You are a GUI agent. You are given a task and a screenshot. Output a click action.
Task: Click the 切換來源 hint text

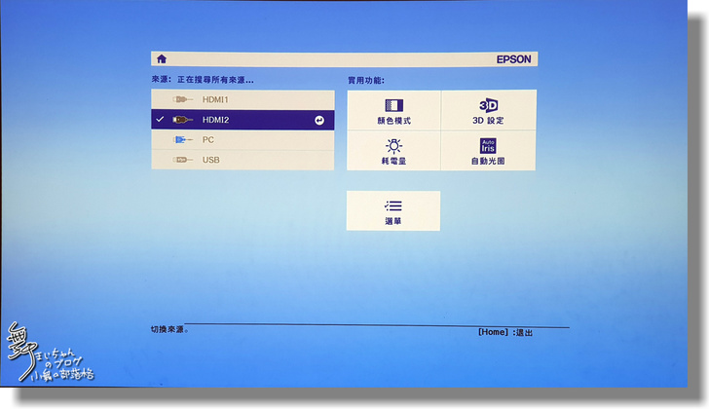tap(169, 329)
